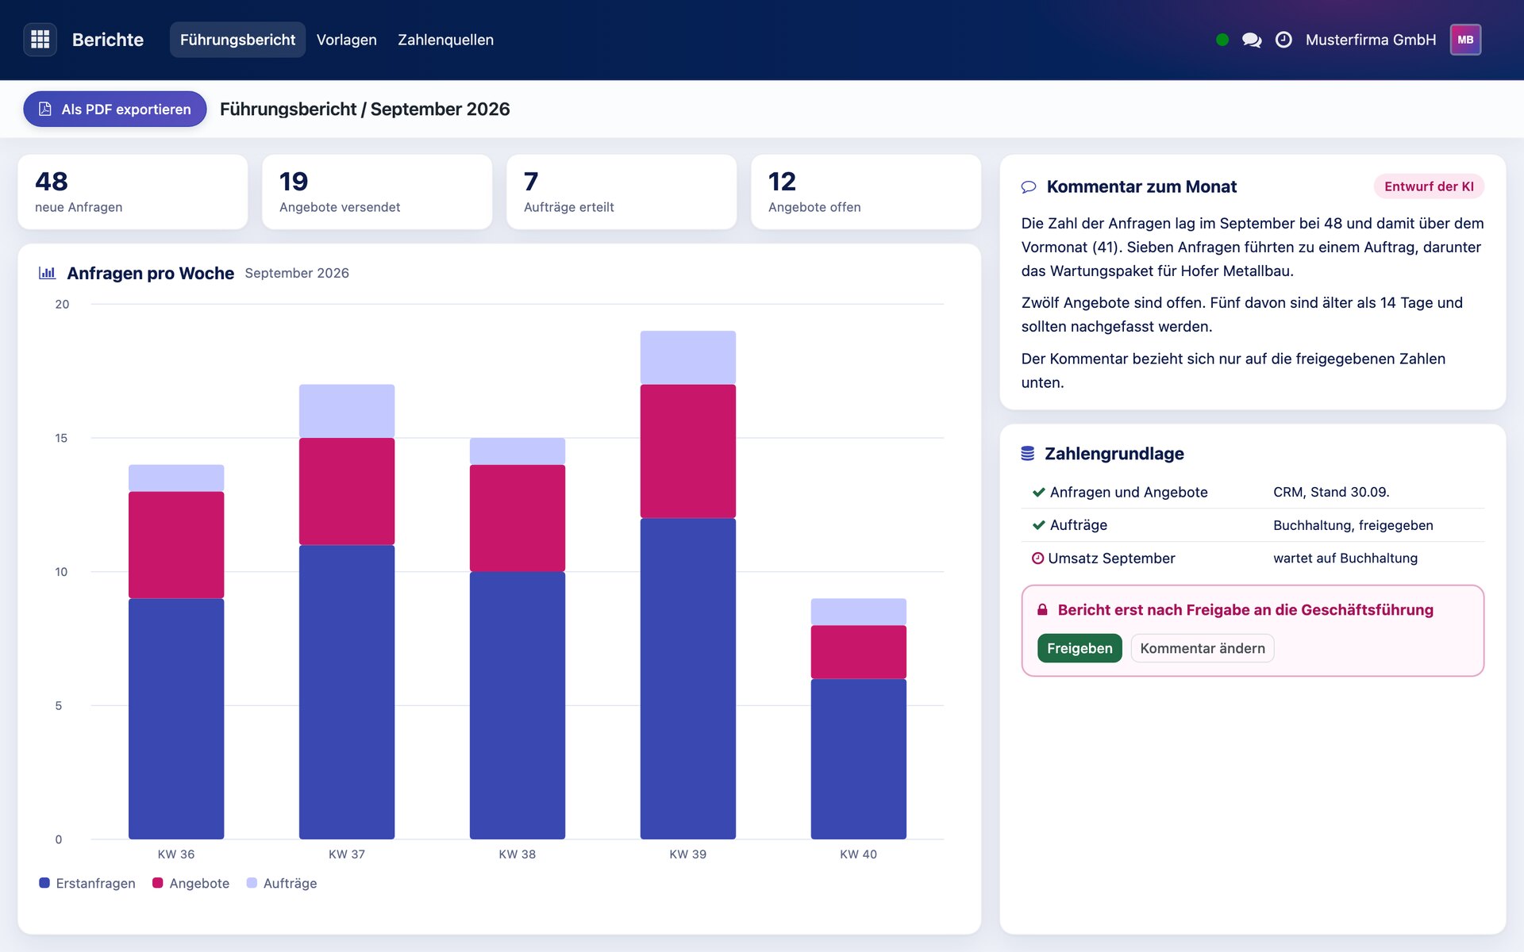Screen dimensions: 1524x952
Task: Click the KW 38 axis label
Action: pos(518,854)
